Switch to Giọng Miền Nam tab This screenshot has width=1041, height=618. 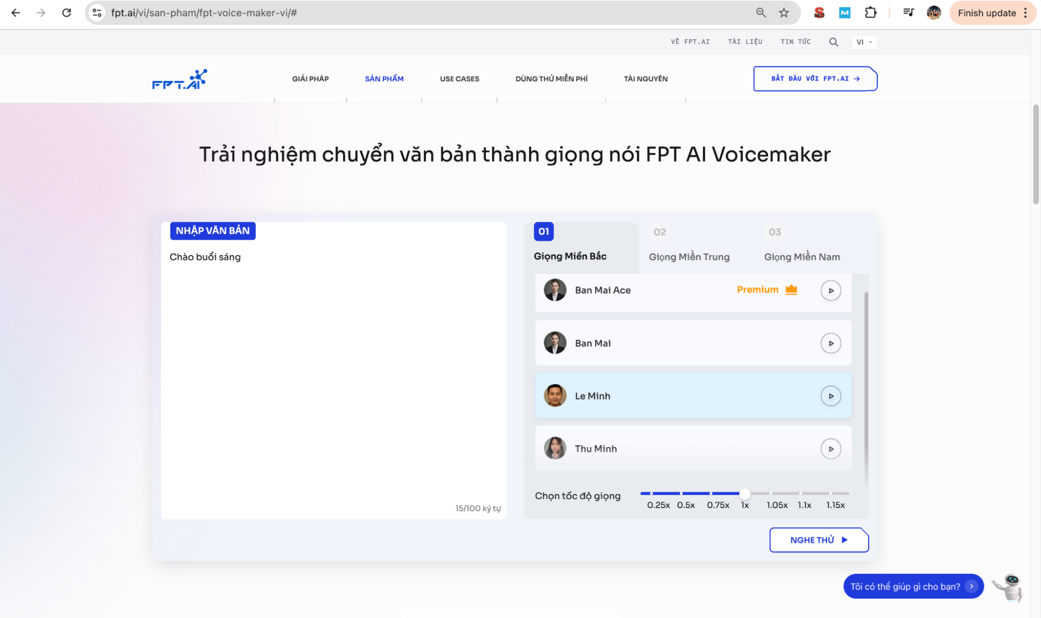tap(801, 257)
